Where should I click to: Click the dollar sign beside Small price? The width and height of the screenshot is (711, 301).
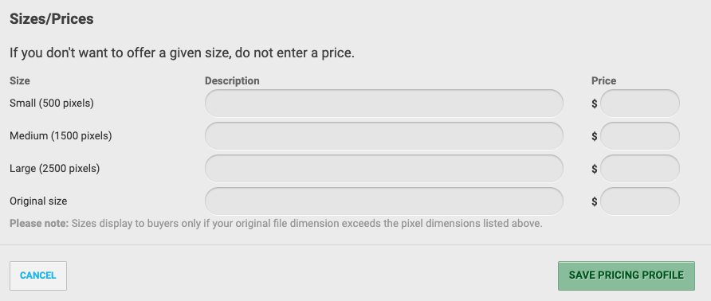coord(594,104)
